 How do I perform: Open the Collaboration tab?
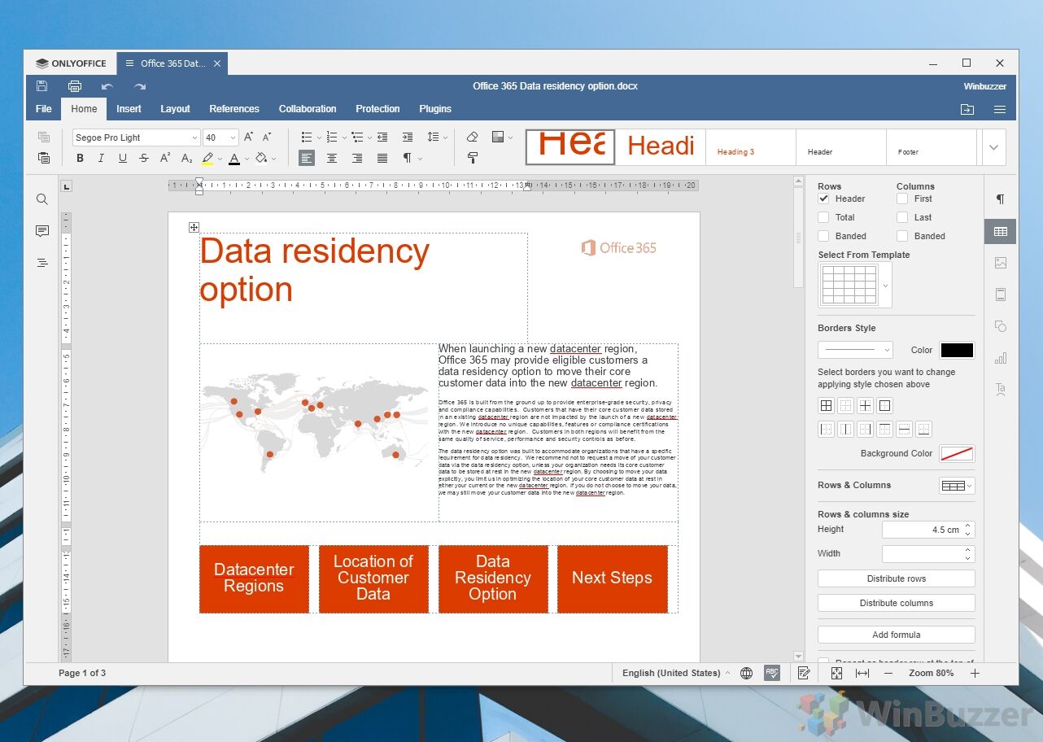click(307, 108)
